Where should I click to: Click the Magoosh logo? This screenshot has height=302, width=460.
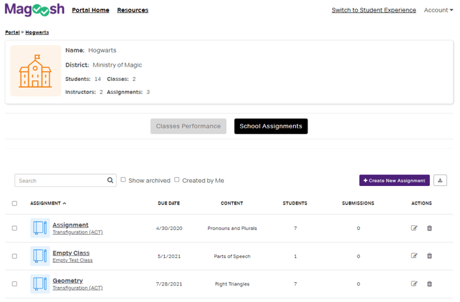point(34,10)
